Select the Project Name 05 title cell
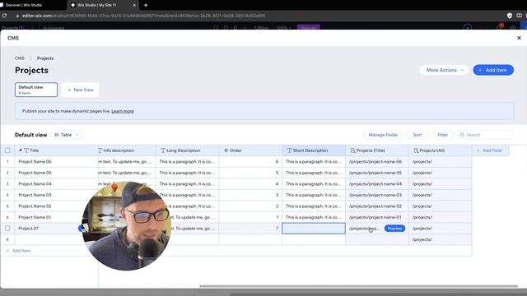Image resolution: width=527 pixels, height=296 pixels. point(57,173)
